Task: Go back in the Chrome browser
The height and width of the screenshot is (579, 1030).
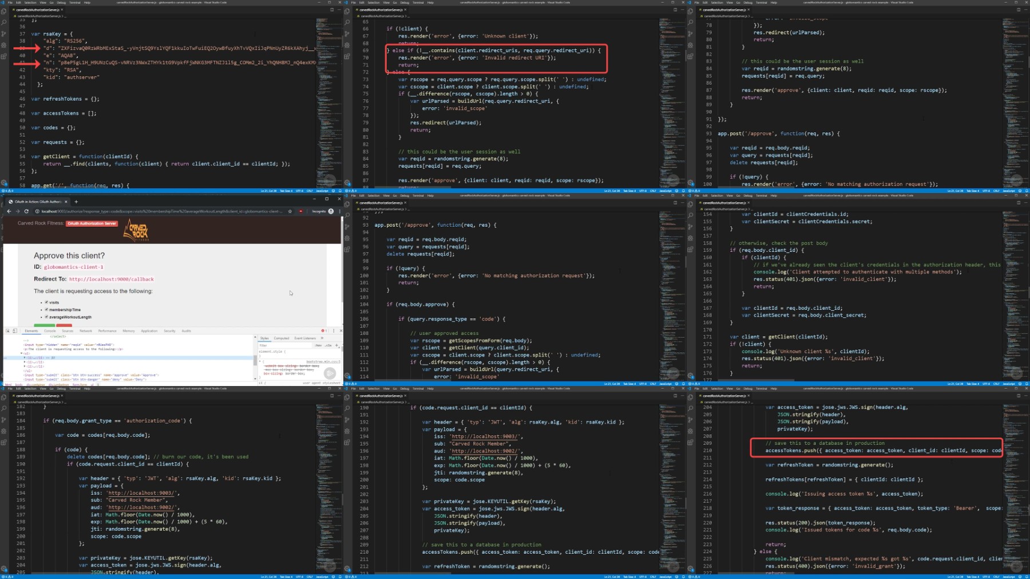Action: [x=9, y=211]
